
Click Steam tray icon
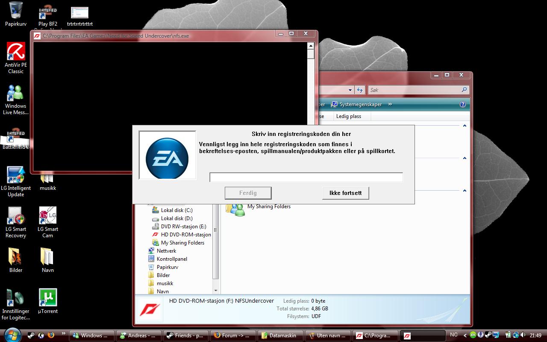pos(488,335)
